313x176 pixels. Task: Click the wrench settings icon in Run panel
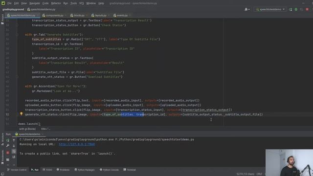coord(8,146)
